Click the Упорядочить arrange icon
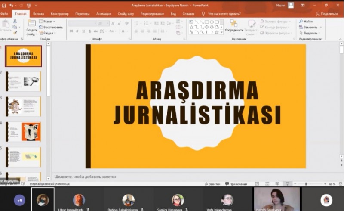The width and height of the screenshot is (344, 211). [233, 23]
